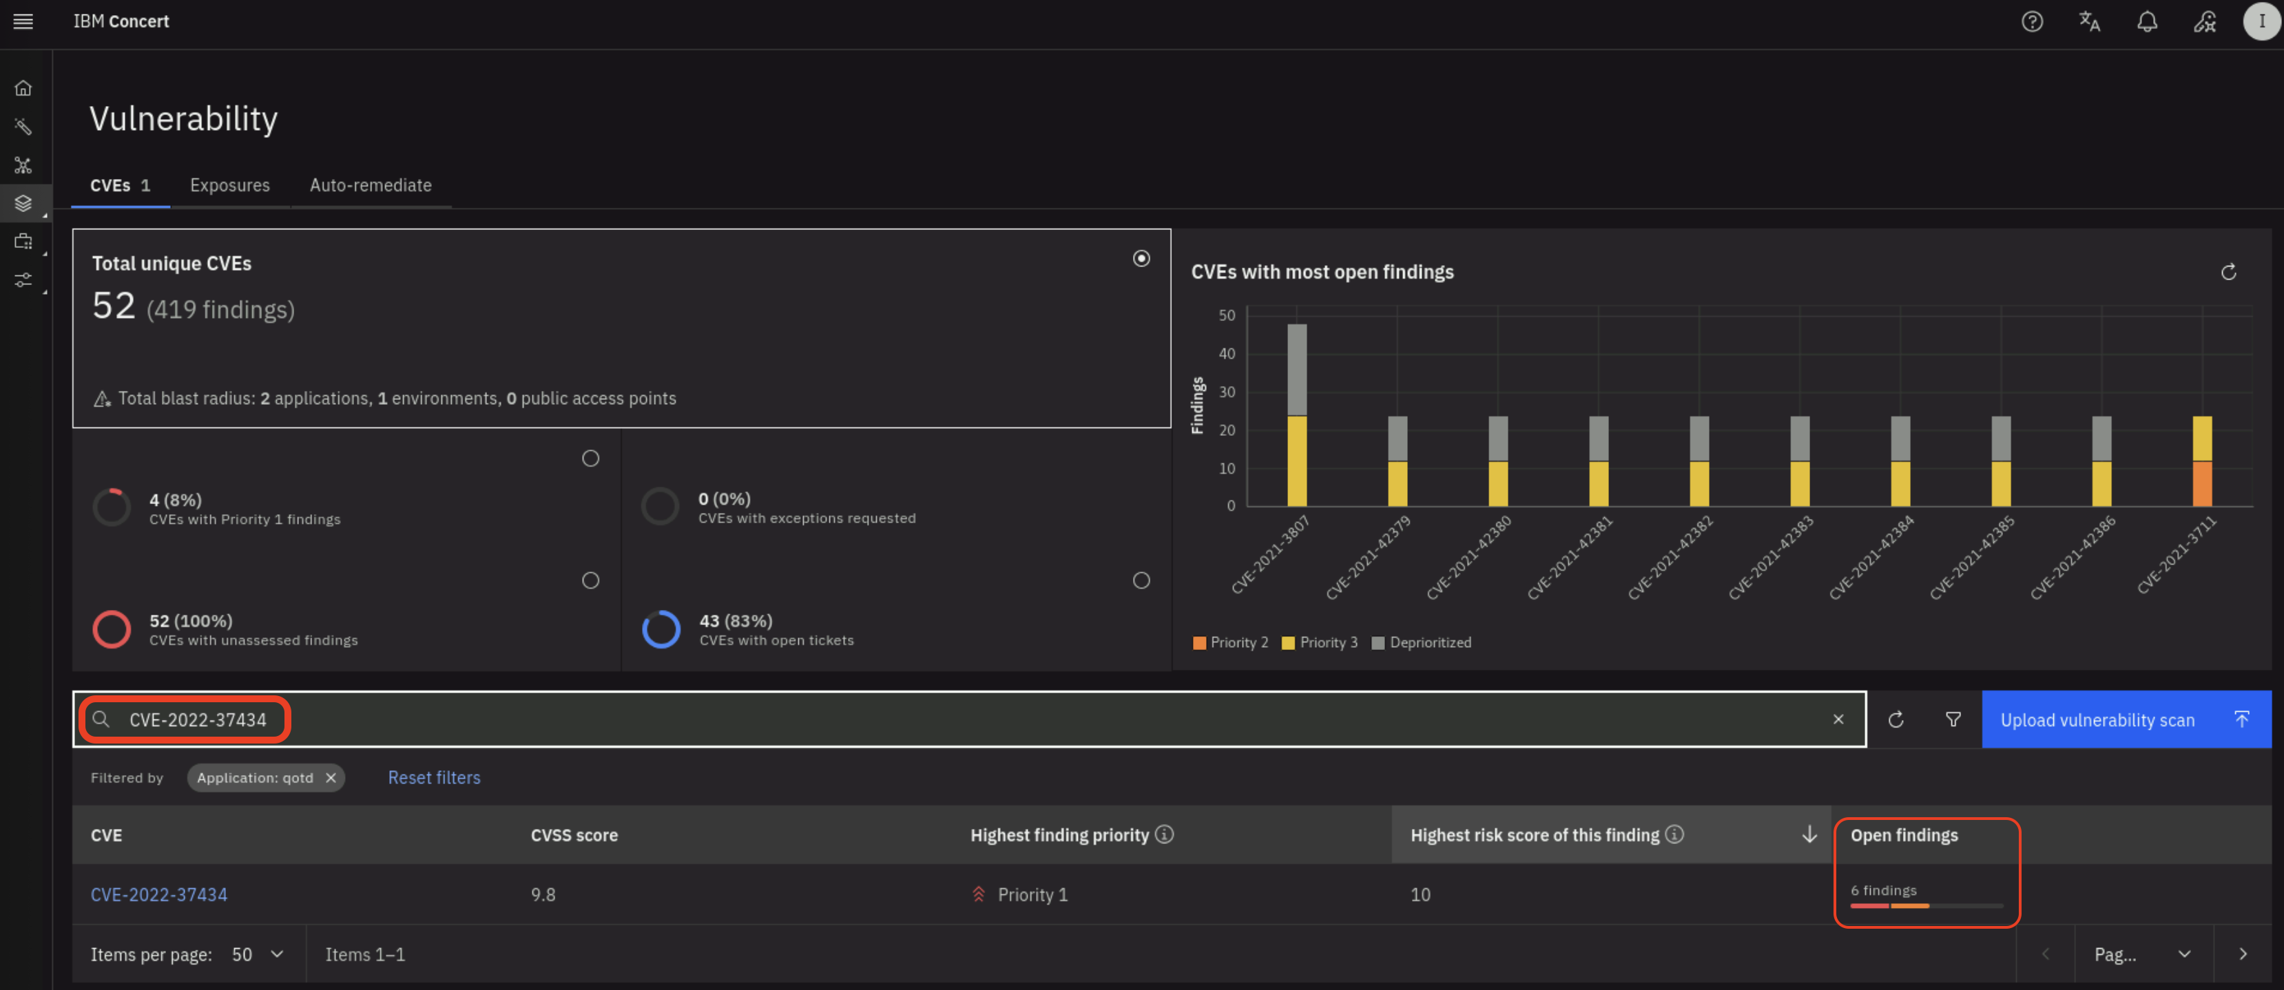Select the Total unique CVEs radio button

1141,258
